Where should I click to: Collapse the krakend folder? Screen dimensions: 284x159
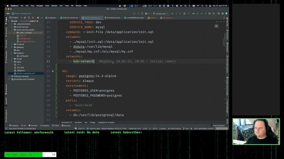click(12, 53)
